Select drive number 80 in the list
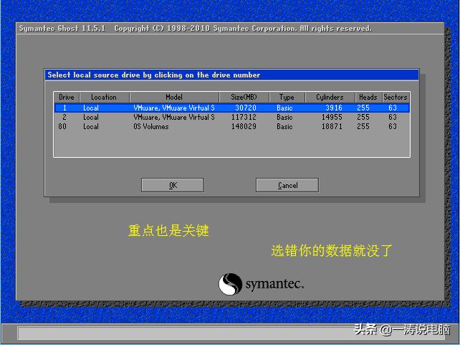Viewport: 460px width, 345px height. (231, 126)
